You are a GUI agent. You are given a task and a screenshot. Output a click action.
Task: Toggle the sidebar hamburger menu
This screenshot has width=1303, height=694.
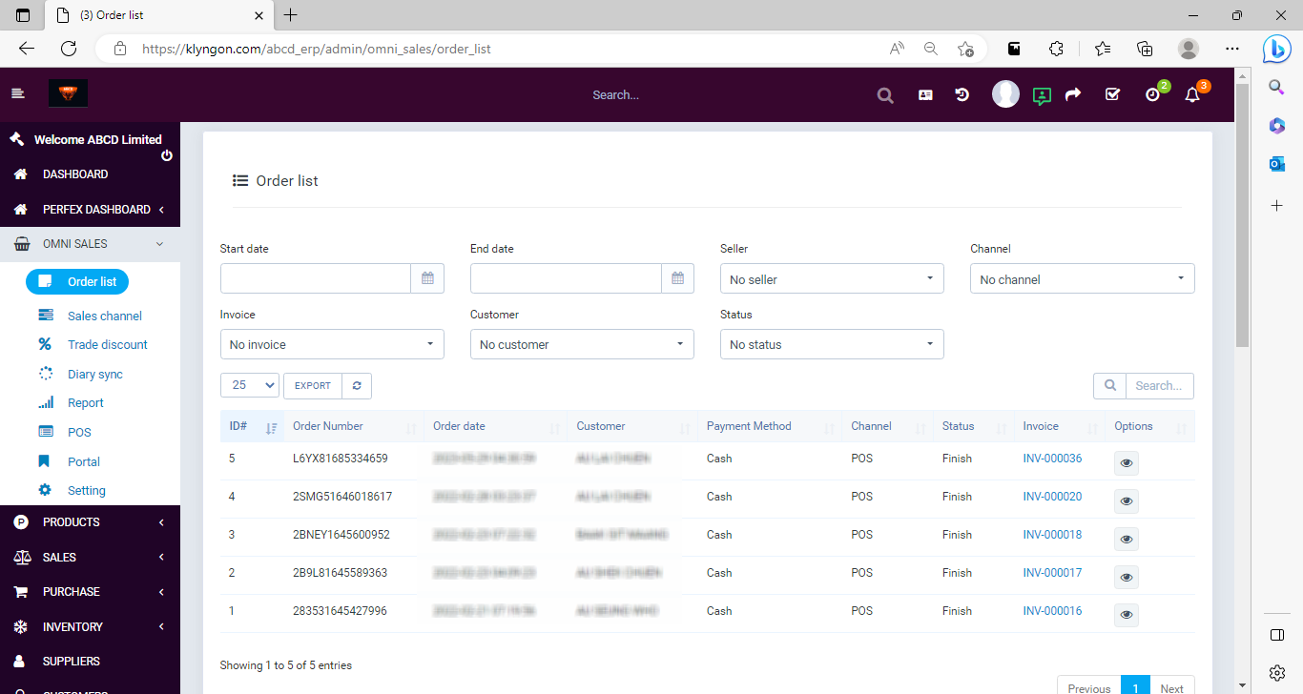tap(17, 93)
